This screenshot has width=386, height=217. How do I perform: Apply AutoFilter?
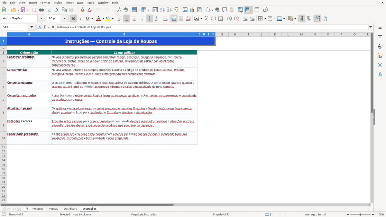click(177, 10)
